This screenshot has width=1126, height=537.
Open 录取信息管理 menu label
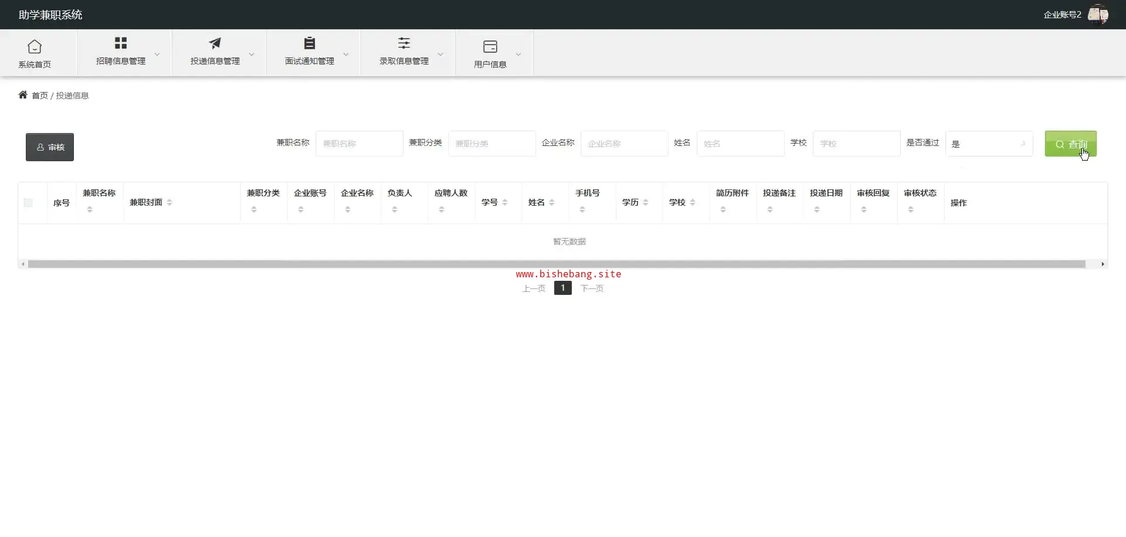coord(404,61)
